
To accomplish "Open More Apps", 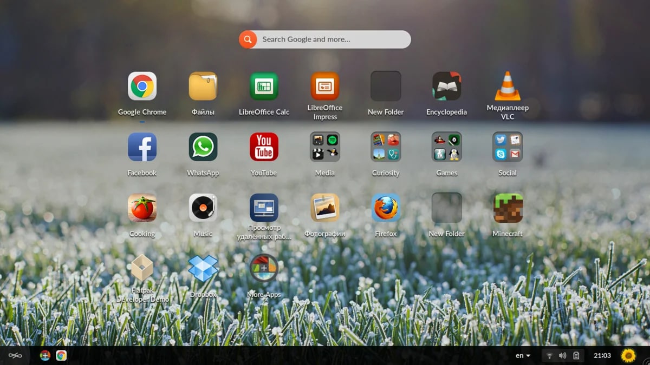I will pyautogui.click(x=264, y=268).
